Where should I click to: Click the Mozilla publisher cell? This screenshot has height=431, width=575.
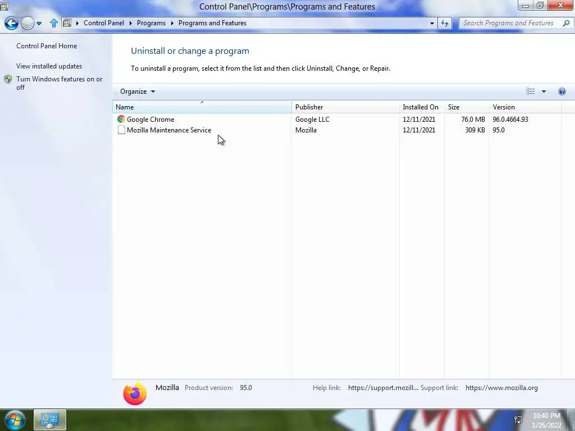[x=306, y=130]
